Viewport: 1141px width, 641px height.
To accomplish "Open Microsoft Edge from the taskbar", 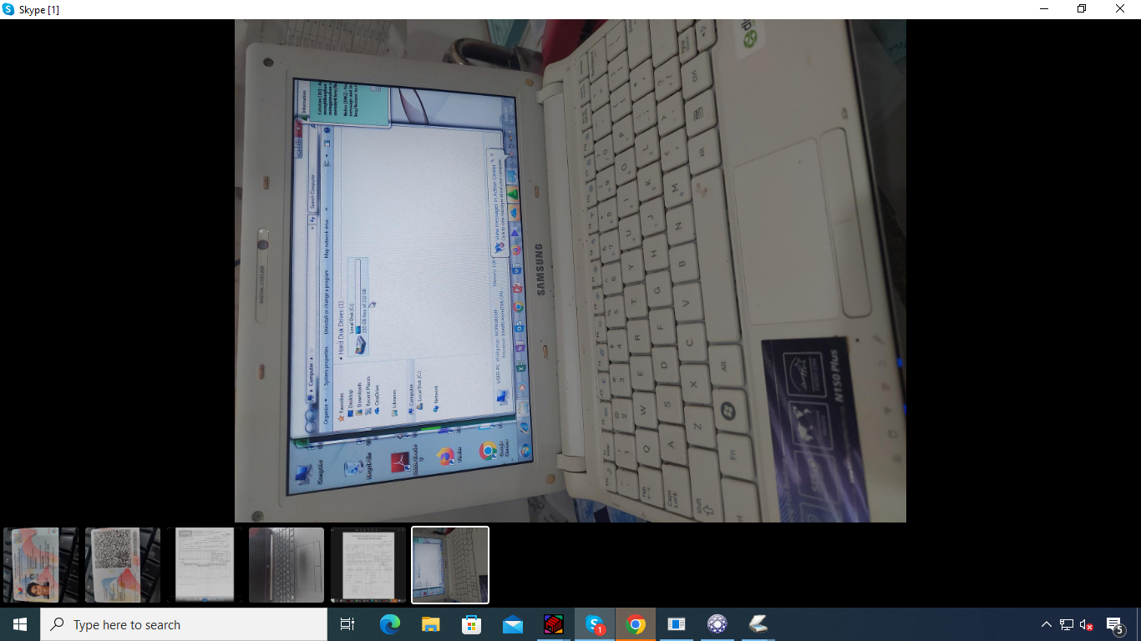I will pos(390,624).
